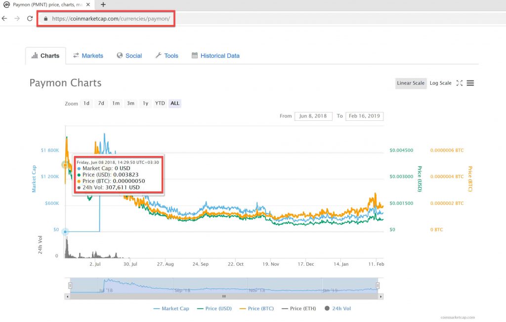Set chart zoom to YTD
Viewport: 506px width, 322px height.
pos(160,103)
